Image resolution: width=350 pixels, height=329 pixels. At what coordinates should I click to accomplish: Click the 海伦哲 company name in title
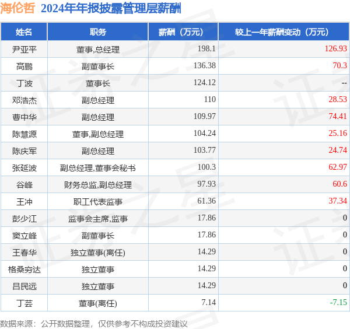(x=17, y=9)
